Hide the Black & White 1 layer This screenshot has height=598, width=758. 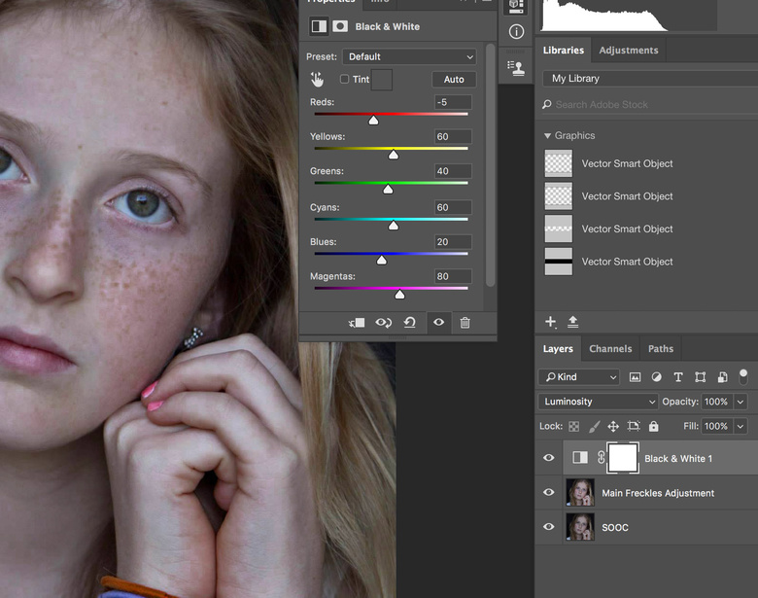pos(549,458)
